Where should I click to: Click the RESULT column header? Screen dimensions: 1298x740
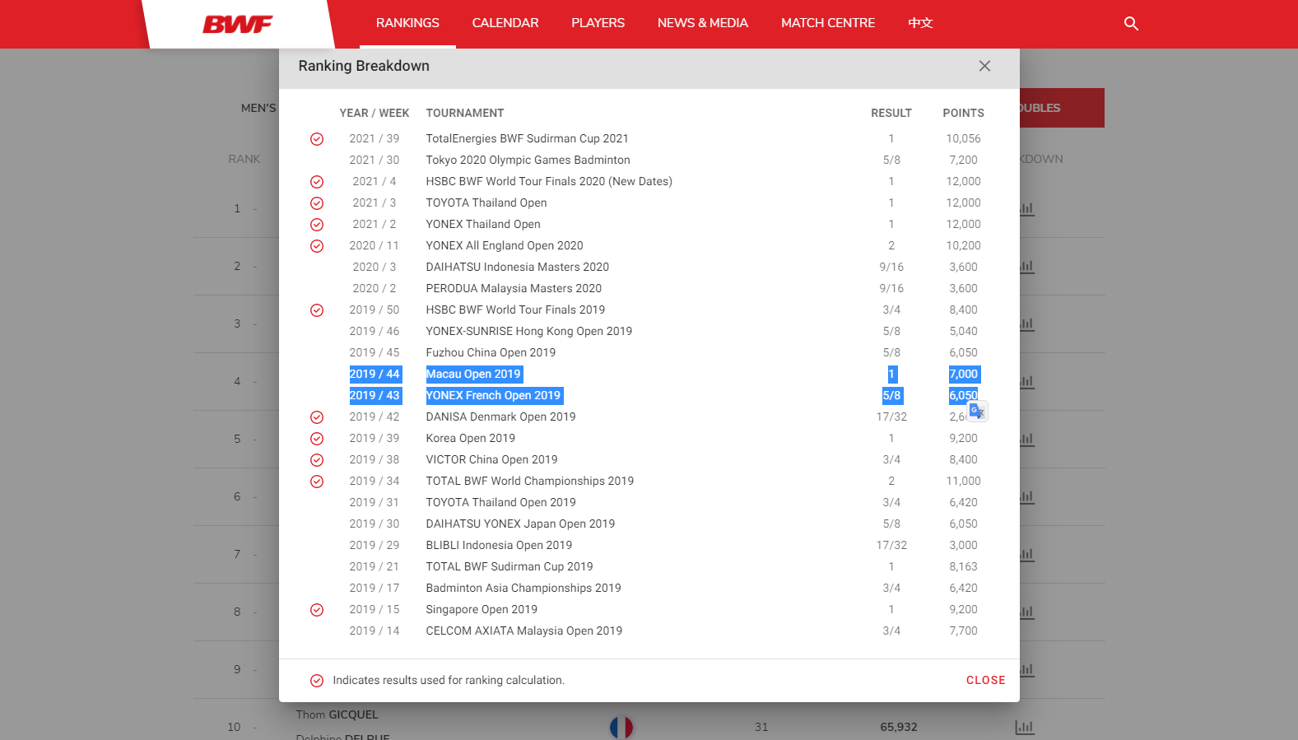(x=891, y=113)
